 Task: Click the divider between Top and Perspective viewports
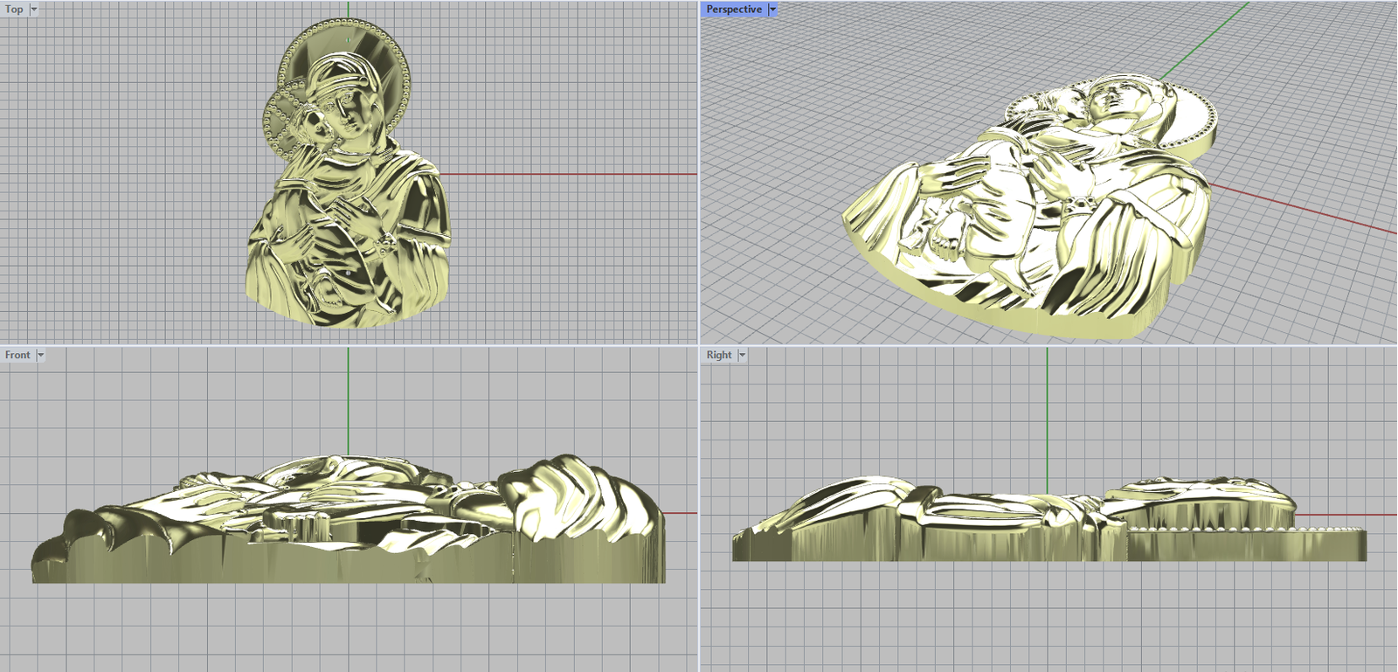click(699, 175)
